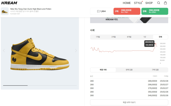Switch to the 구매 입찰 tab
The height and width of the screenshot is (106, 171).
click(155, 70)
